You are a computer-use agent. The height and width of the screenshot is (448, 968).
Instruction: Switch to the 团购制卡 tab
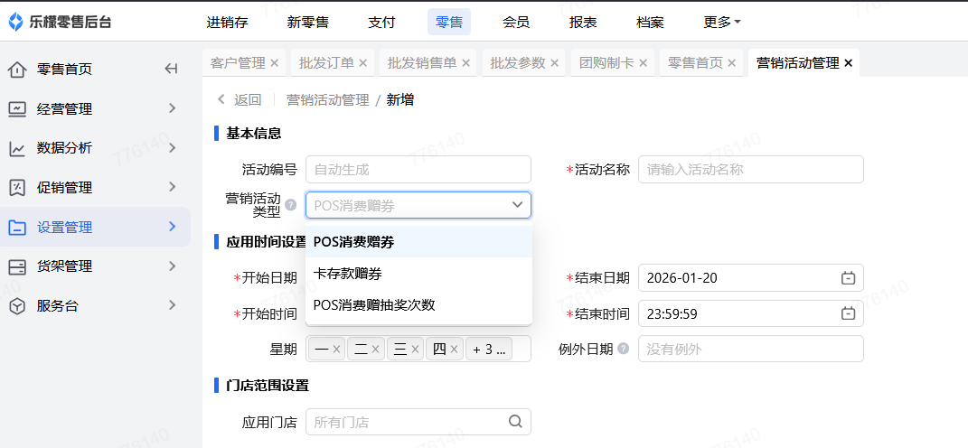click(606, 63)
